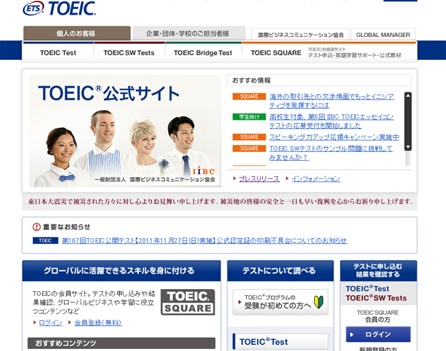The height and width of the screenshot is (351, 446).
Task: Click TOEIC SW Tests label in sidebar
Action: [x=376, y=298]
